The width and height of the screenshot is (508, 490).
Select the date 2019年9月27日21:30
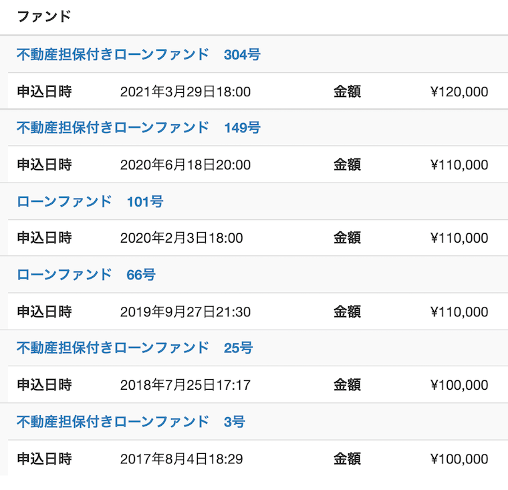click(x=185, y=312)
